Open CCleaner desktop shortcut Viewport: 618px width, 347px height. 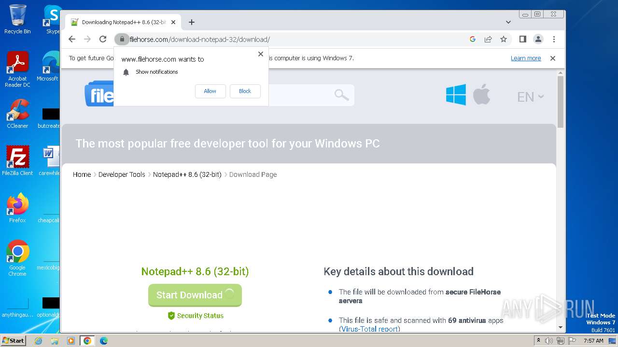pos(17,114)
